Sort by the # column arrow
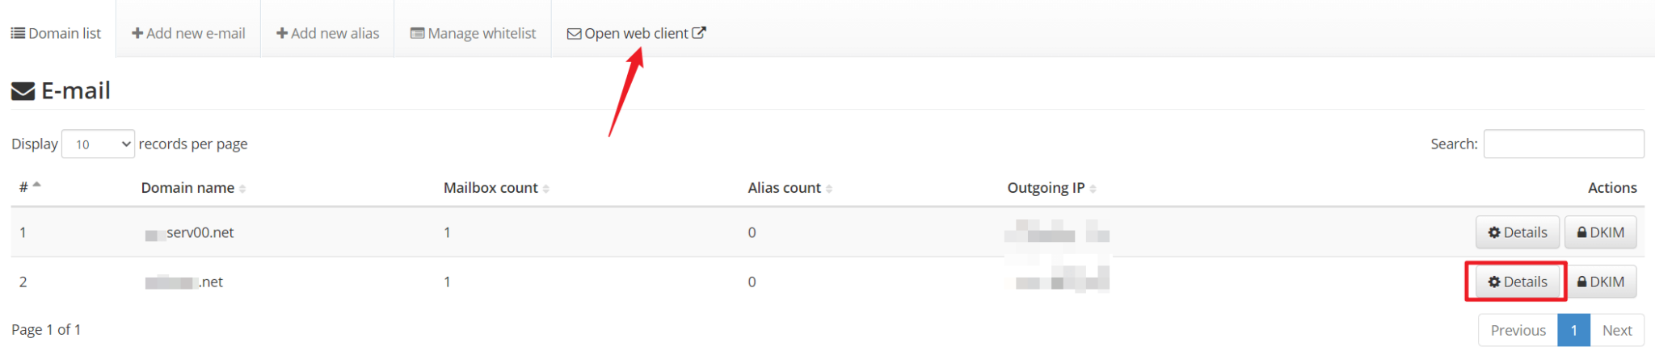Screen dimensions: 1655x359 point(36,186)
